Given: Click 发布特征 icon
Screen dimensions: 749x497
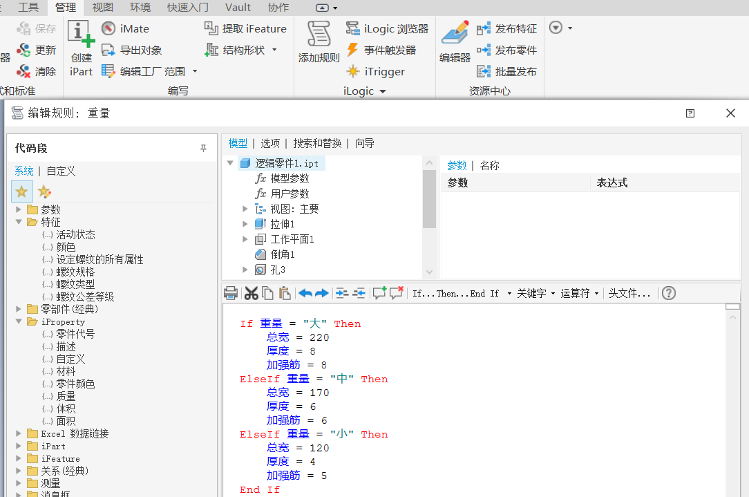Looking at the screenshot, I should [484, 28].
